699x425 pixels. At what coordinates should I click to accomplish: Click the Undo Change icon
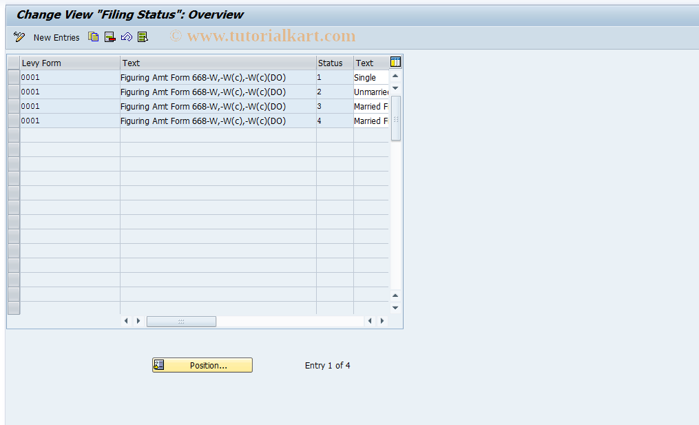tap(127, 37)
